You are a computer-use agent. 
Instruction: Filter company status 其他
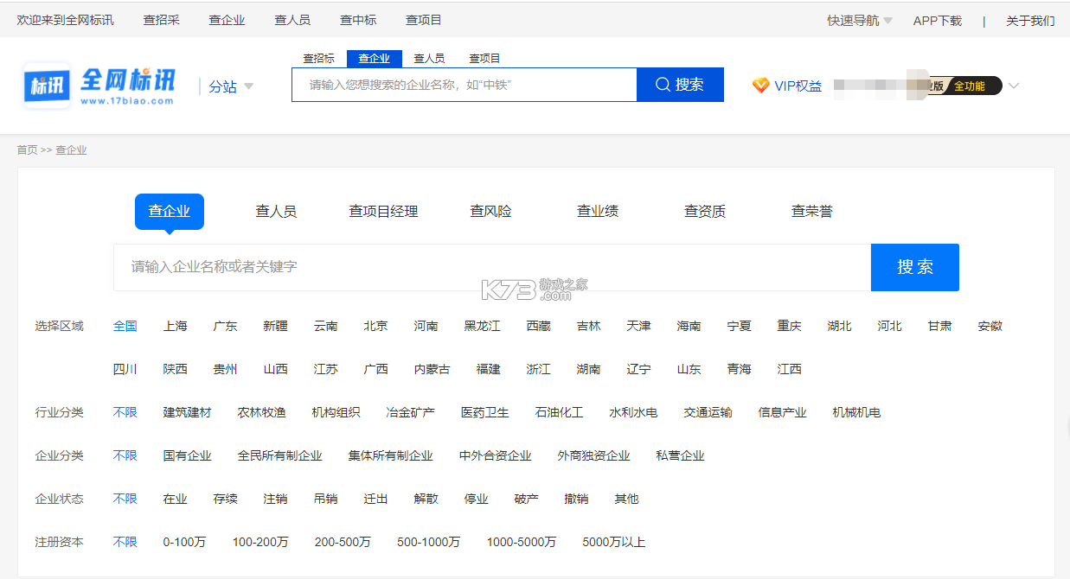627,499
